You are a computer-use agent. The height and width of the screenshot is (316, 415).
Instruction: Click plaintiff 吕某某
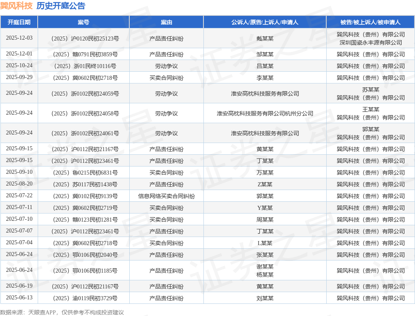pyautogui.click(x=265, y=66)
